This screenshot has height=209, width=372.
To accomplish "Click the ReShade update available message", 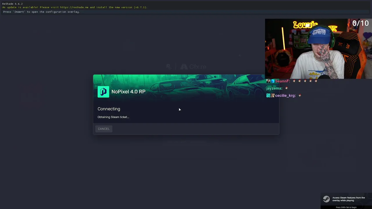I will pos(75,7).
